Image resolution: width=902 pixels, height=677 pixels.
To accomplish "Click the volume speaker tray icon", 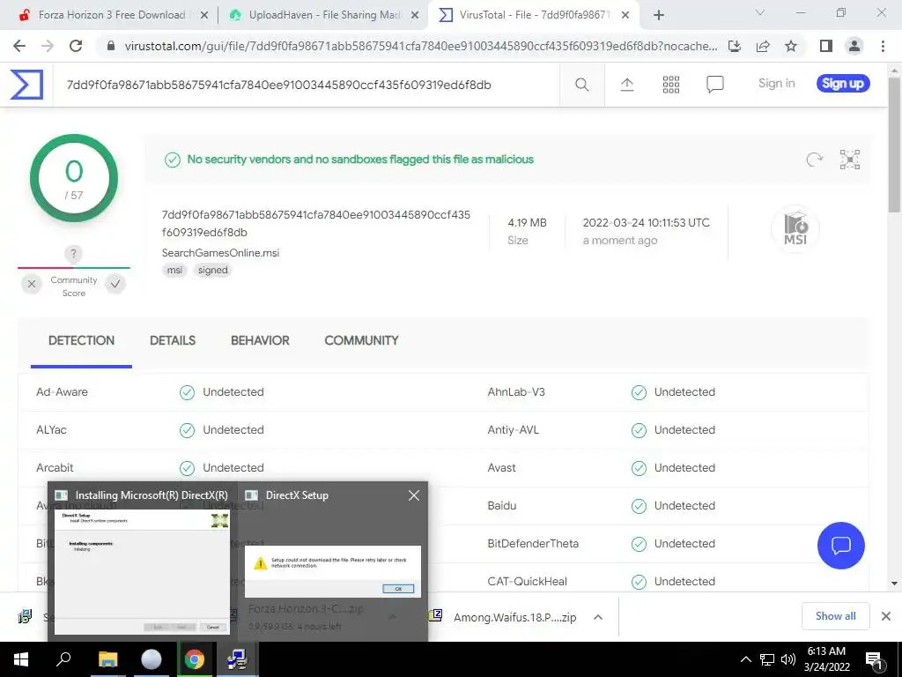I will point(788,659).
